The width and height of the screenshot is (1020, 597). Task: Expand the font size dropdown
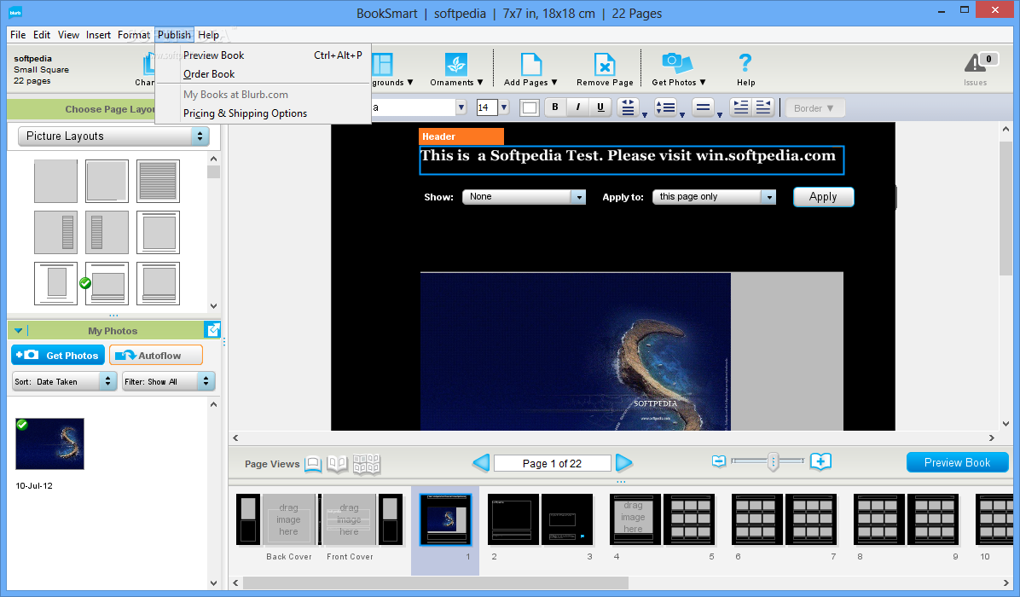pos(504,107)
